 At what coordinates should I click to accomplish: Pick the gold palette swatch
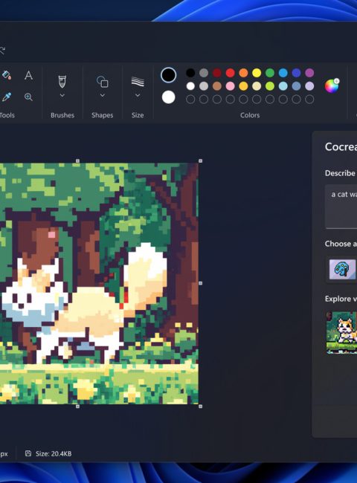click(x=243, y=86)
